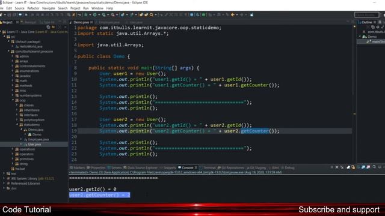
Task: Open the dropdown beside the toolbar Search magnifier
Action: coord(156,15)
